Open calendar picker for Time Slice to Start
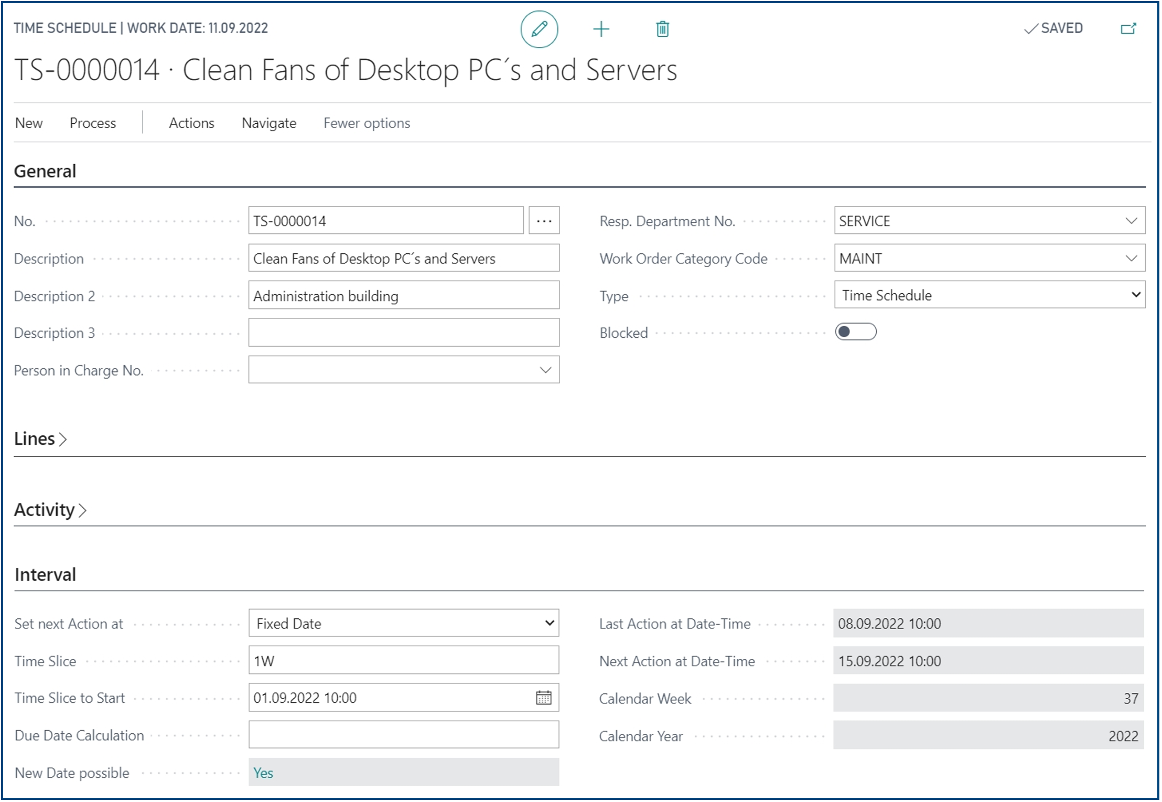 click(x=544, y=698)
